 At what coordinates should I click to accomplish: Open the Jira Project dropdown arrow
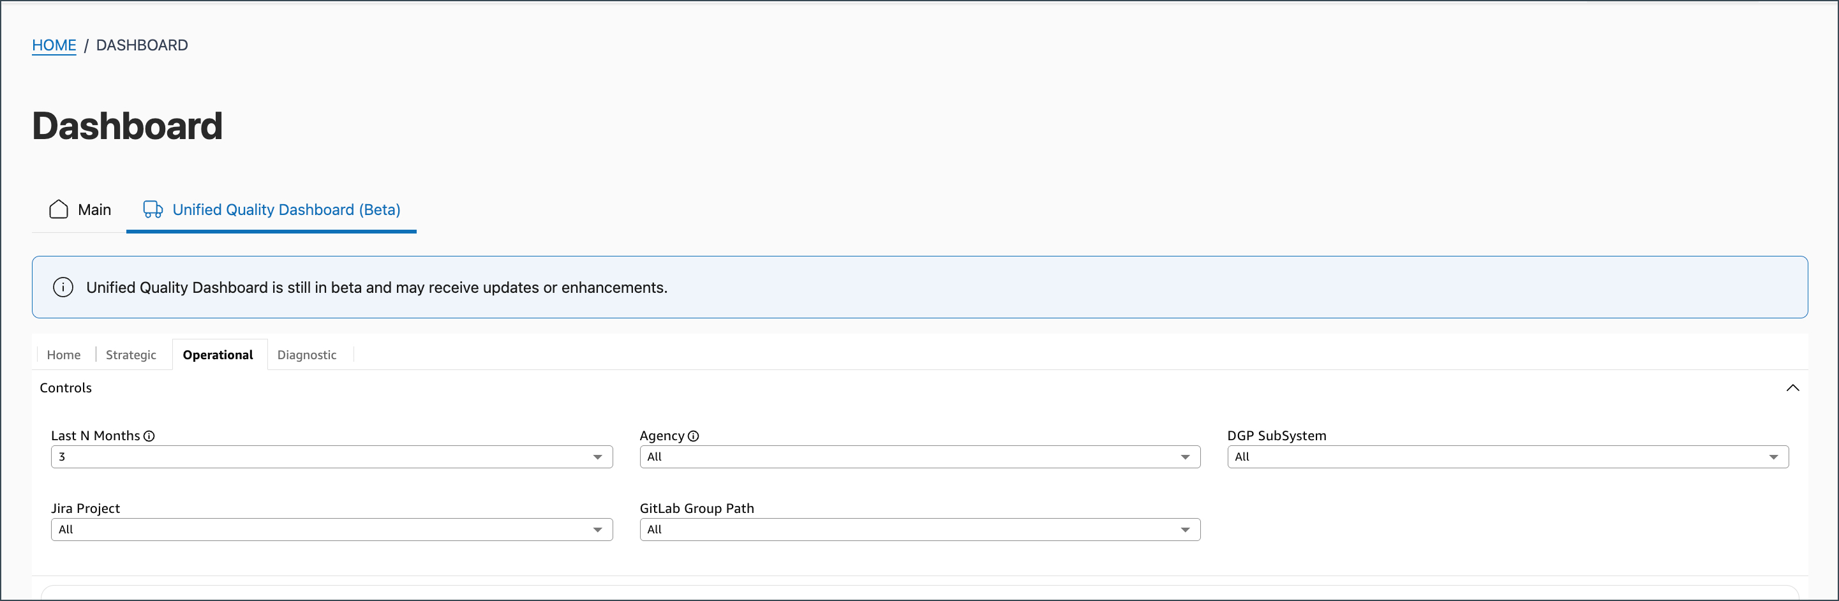coord(597,530)
